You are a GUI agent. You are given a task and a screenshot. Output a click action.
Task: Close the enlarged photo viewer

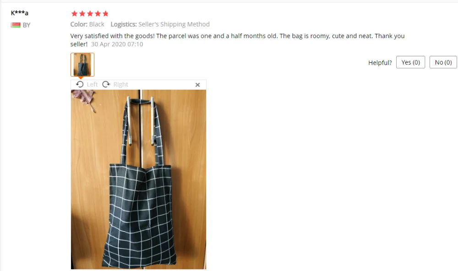(x=197, y=85)
